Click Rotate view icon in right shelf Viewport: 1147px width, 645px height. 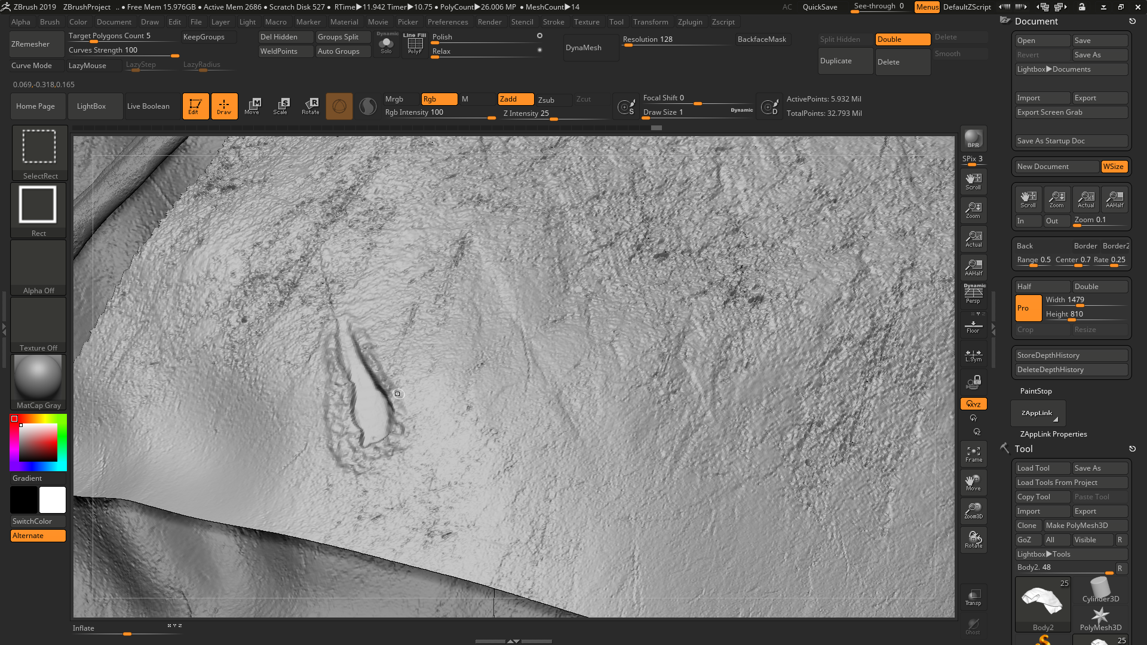point(973,540)
